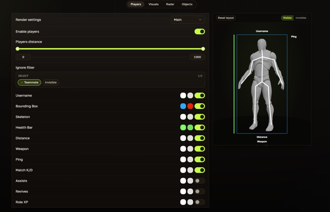Click the blue Bounding Box color swatch
The height and width of the screenshot is (212, 330).
(x=183, y=106)
